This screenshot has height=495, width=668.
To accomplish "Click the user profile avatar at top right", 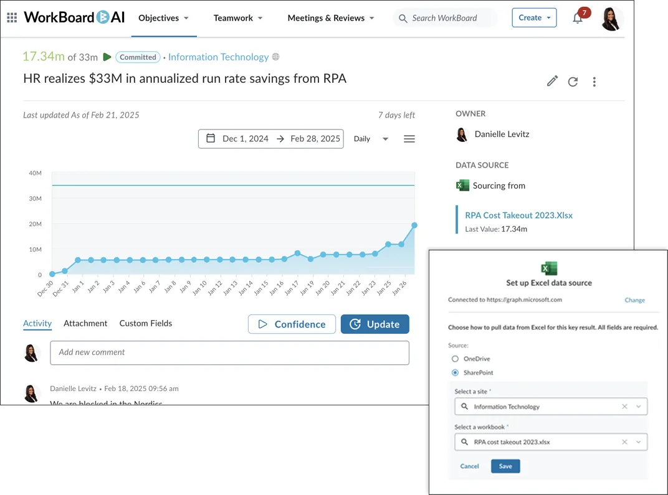I will pyautogui.click(x=611, y=19).
